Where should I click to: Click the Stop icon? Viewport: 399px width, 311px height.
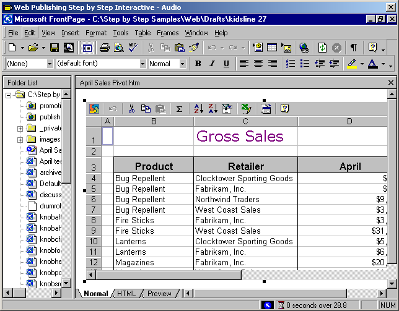click(336, 48)
